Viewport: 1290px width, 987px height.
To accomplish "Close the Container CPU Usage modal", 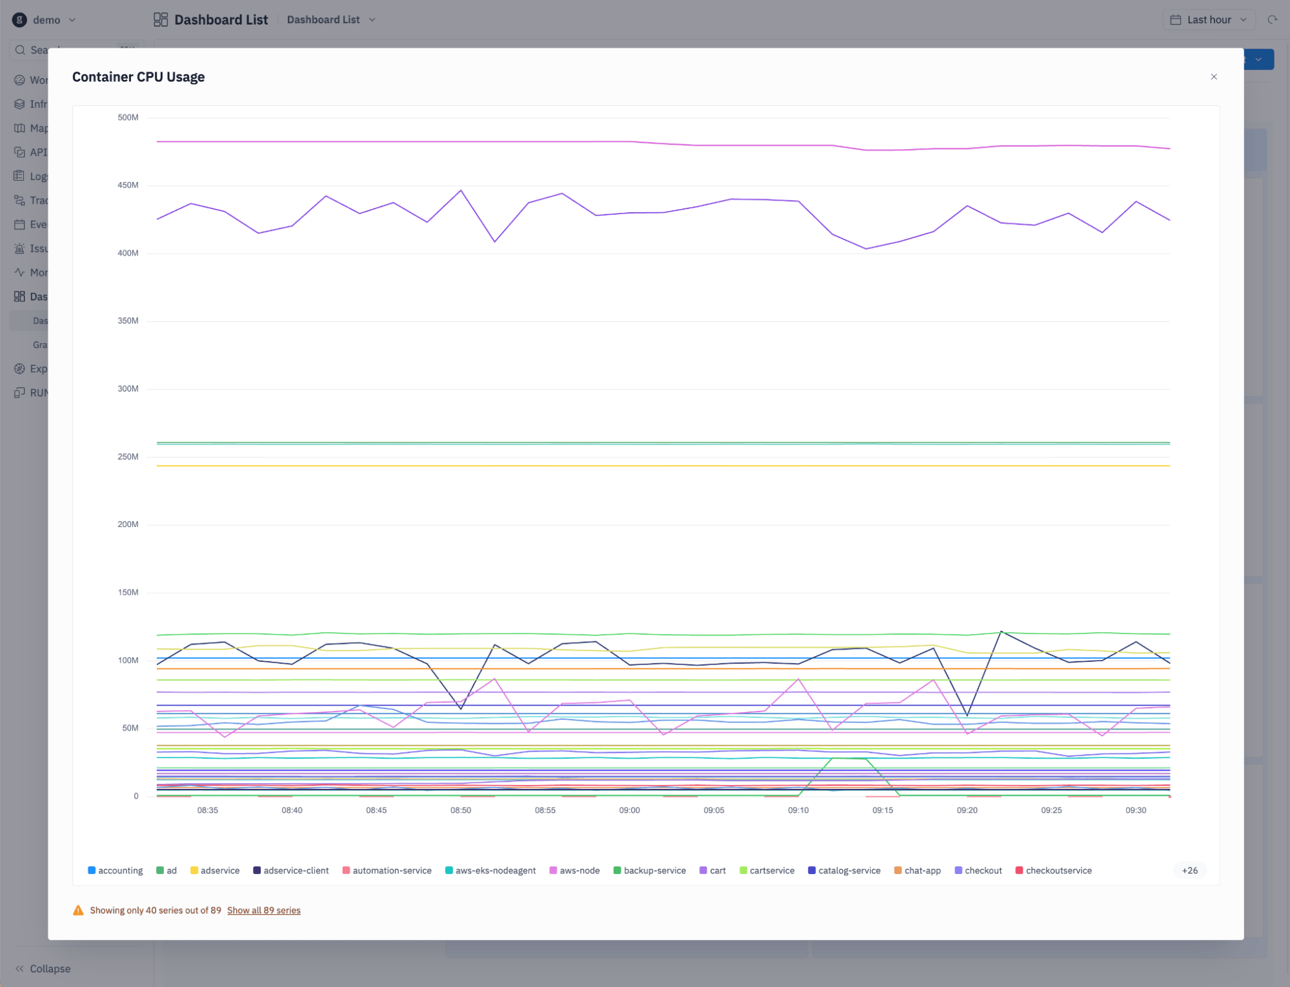I will [x=1213, y=77].
